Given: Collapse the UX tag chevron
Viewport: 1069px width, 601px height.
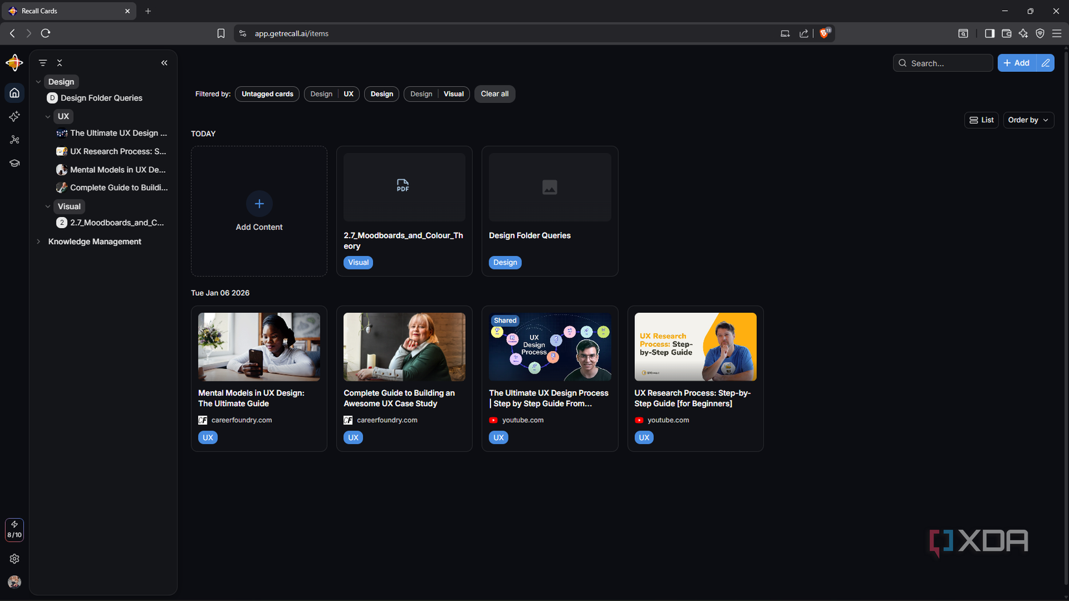Looking at the screenshot, I should coord(48,117).
